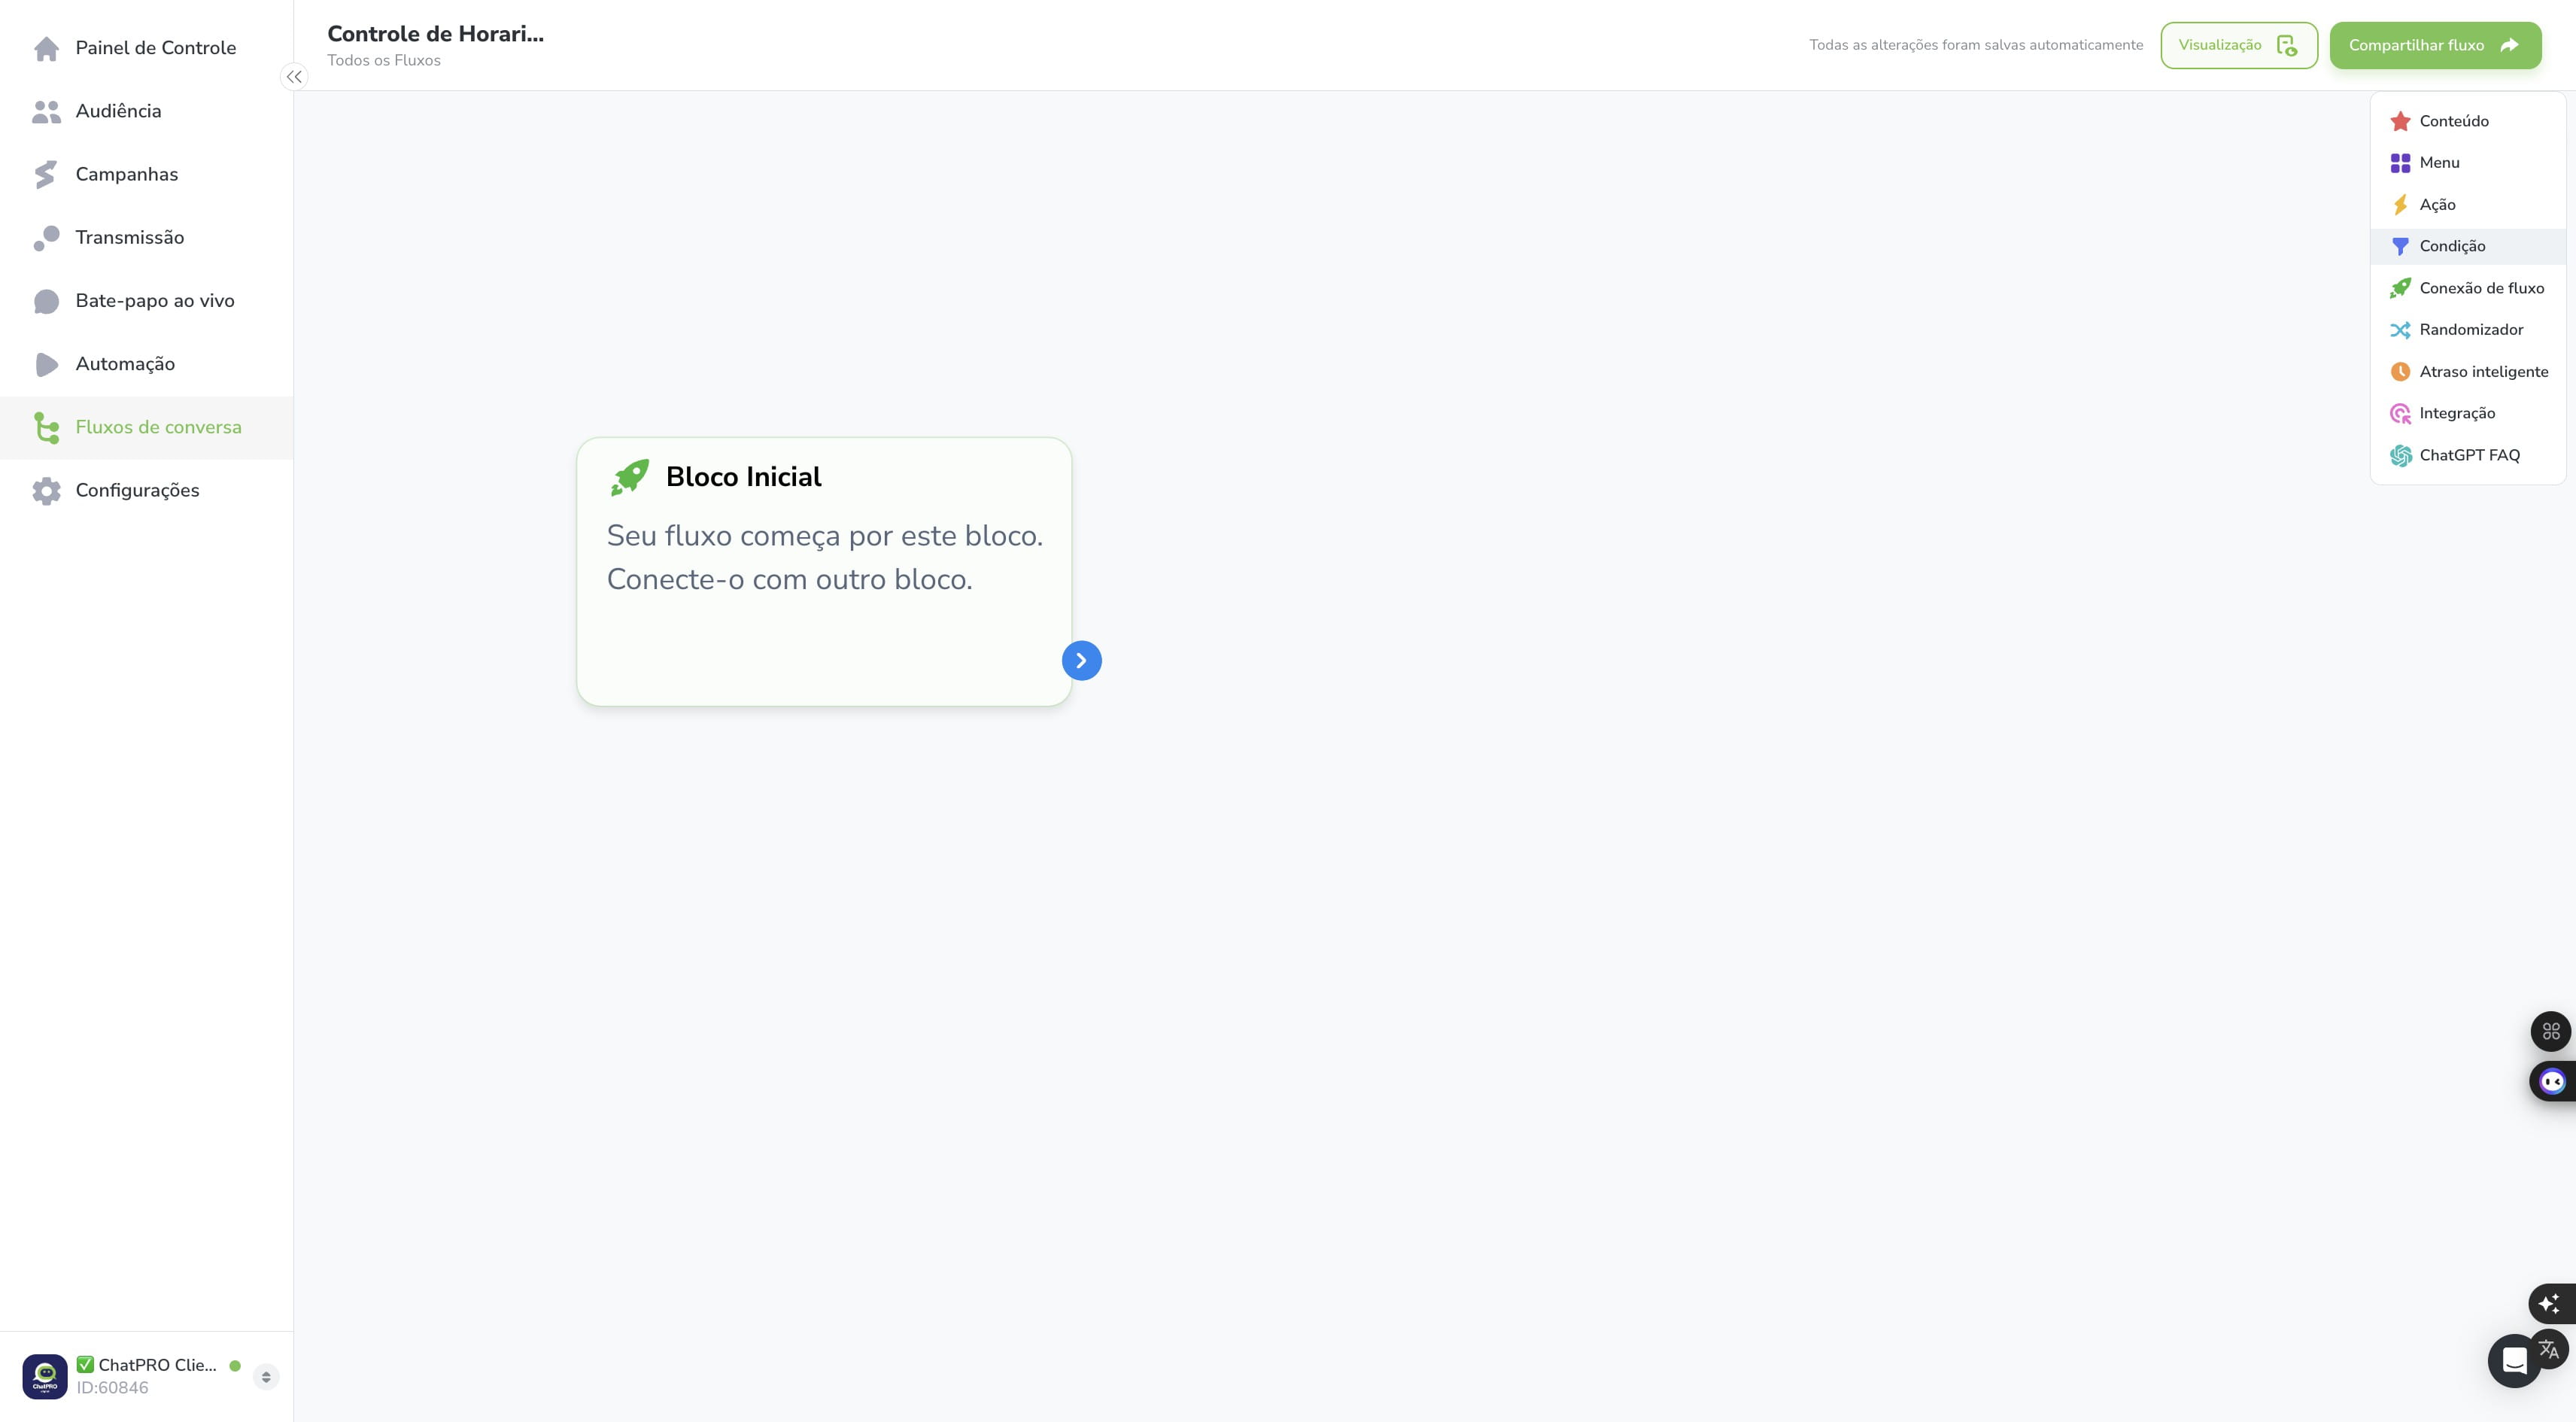Click the auto-saved changes status message
This screenshot has height=1422, width=2576.
pos(1976,45)
